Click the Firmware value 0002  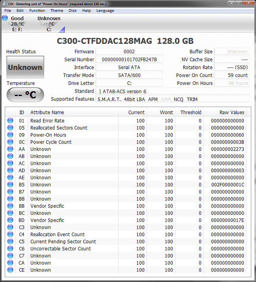[129, 52]
